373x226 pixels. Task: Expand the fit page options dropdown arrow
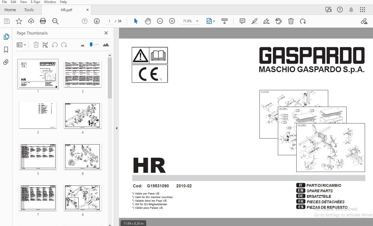(x=214, y=21)
